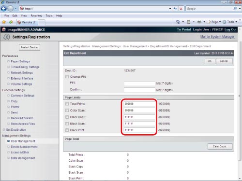Enable the Total Prints limit checkbox
242x181 pixels.
click(67, 104)
